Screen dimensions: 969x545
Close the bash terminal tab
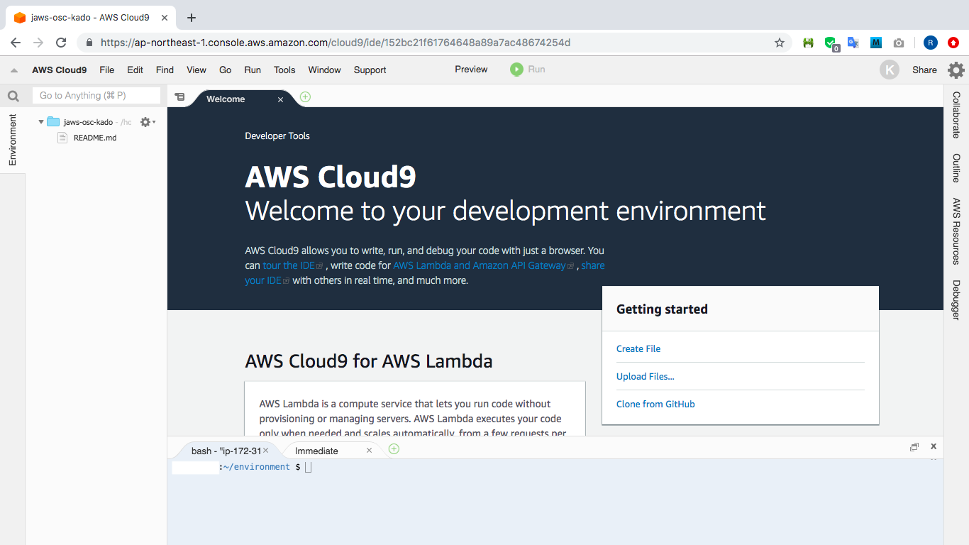pos(266,450)
